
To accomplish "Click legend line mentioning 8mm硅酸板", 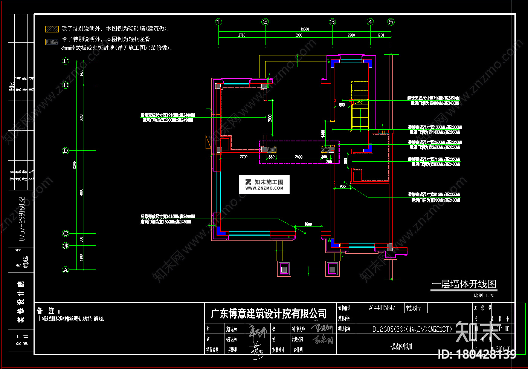I will pyautogui.click(x=117, y=48).
